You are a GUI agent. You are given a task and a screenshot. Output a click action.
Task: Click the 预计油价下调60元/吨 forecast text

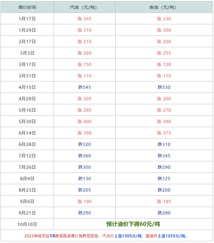pyautogui.click(x=133, y=224)
